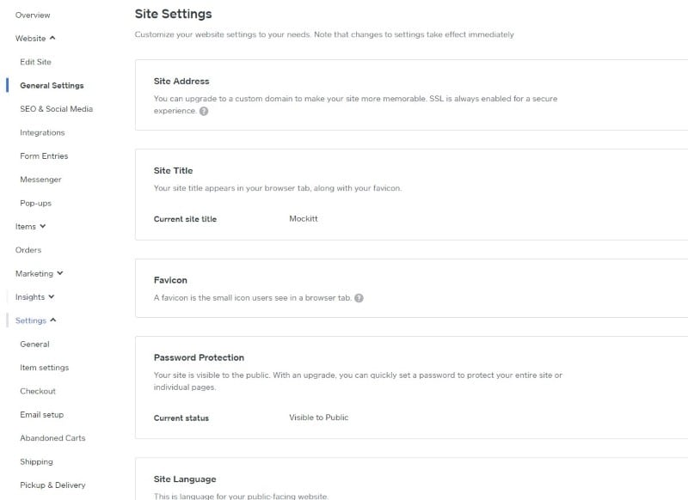Open Pickup & Delivery settings
Viewport: 688px width, 500px height.
[52, 485]
